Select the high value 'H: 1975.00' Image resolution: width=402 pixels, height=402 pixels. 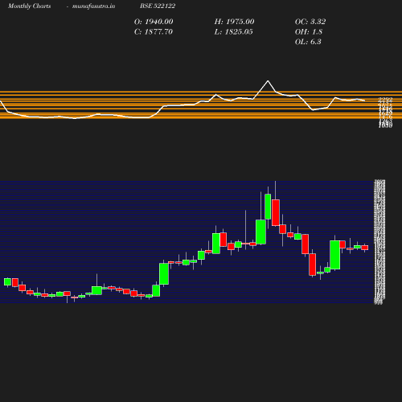coord(234,22)
